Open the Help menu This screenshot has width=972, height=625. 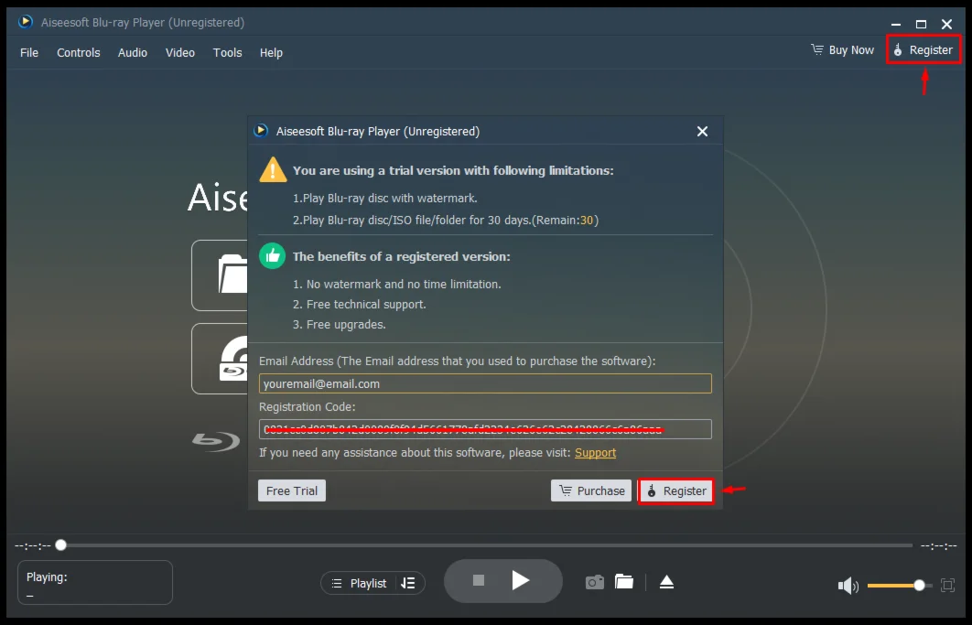click(x=271, y=53)
